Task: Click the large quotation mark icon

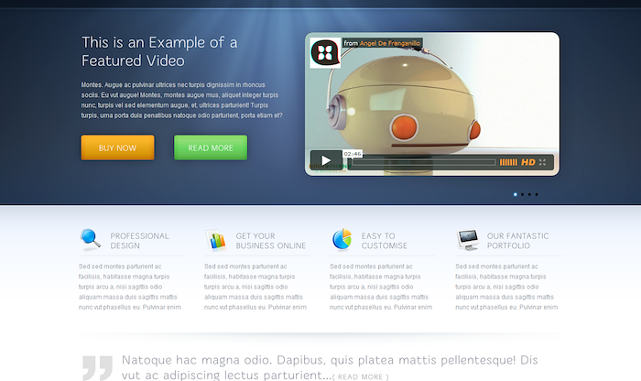Action: point(97,368)
